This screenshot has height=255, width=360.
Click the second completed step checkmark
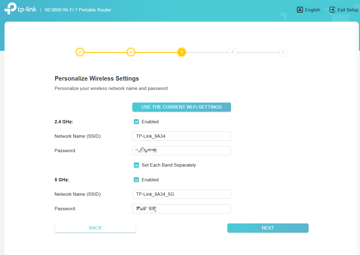(131, 52)
